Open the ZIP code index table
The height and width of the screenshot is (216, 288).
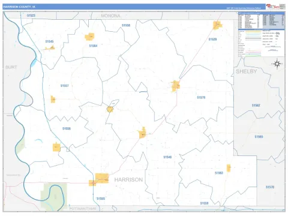(262, 20)
